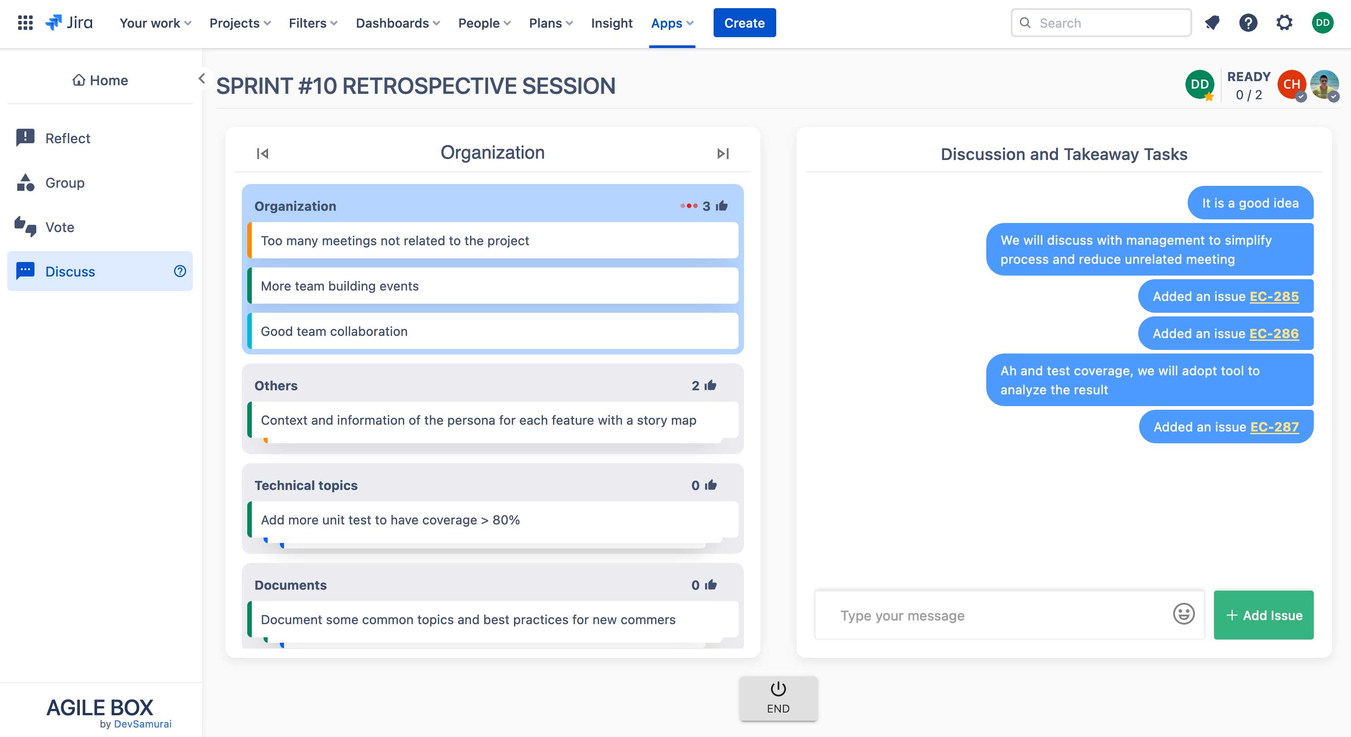
Task: Like the Organization topic group
Action: click(723, 205)
